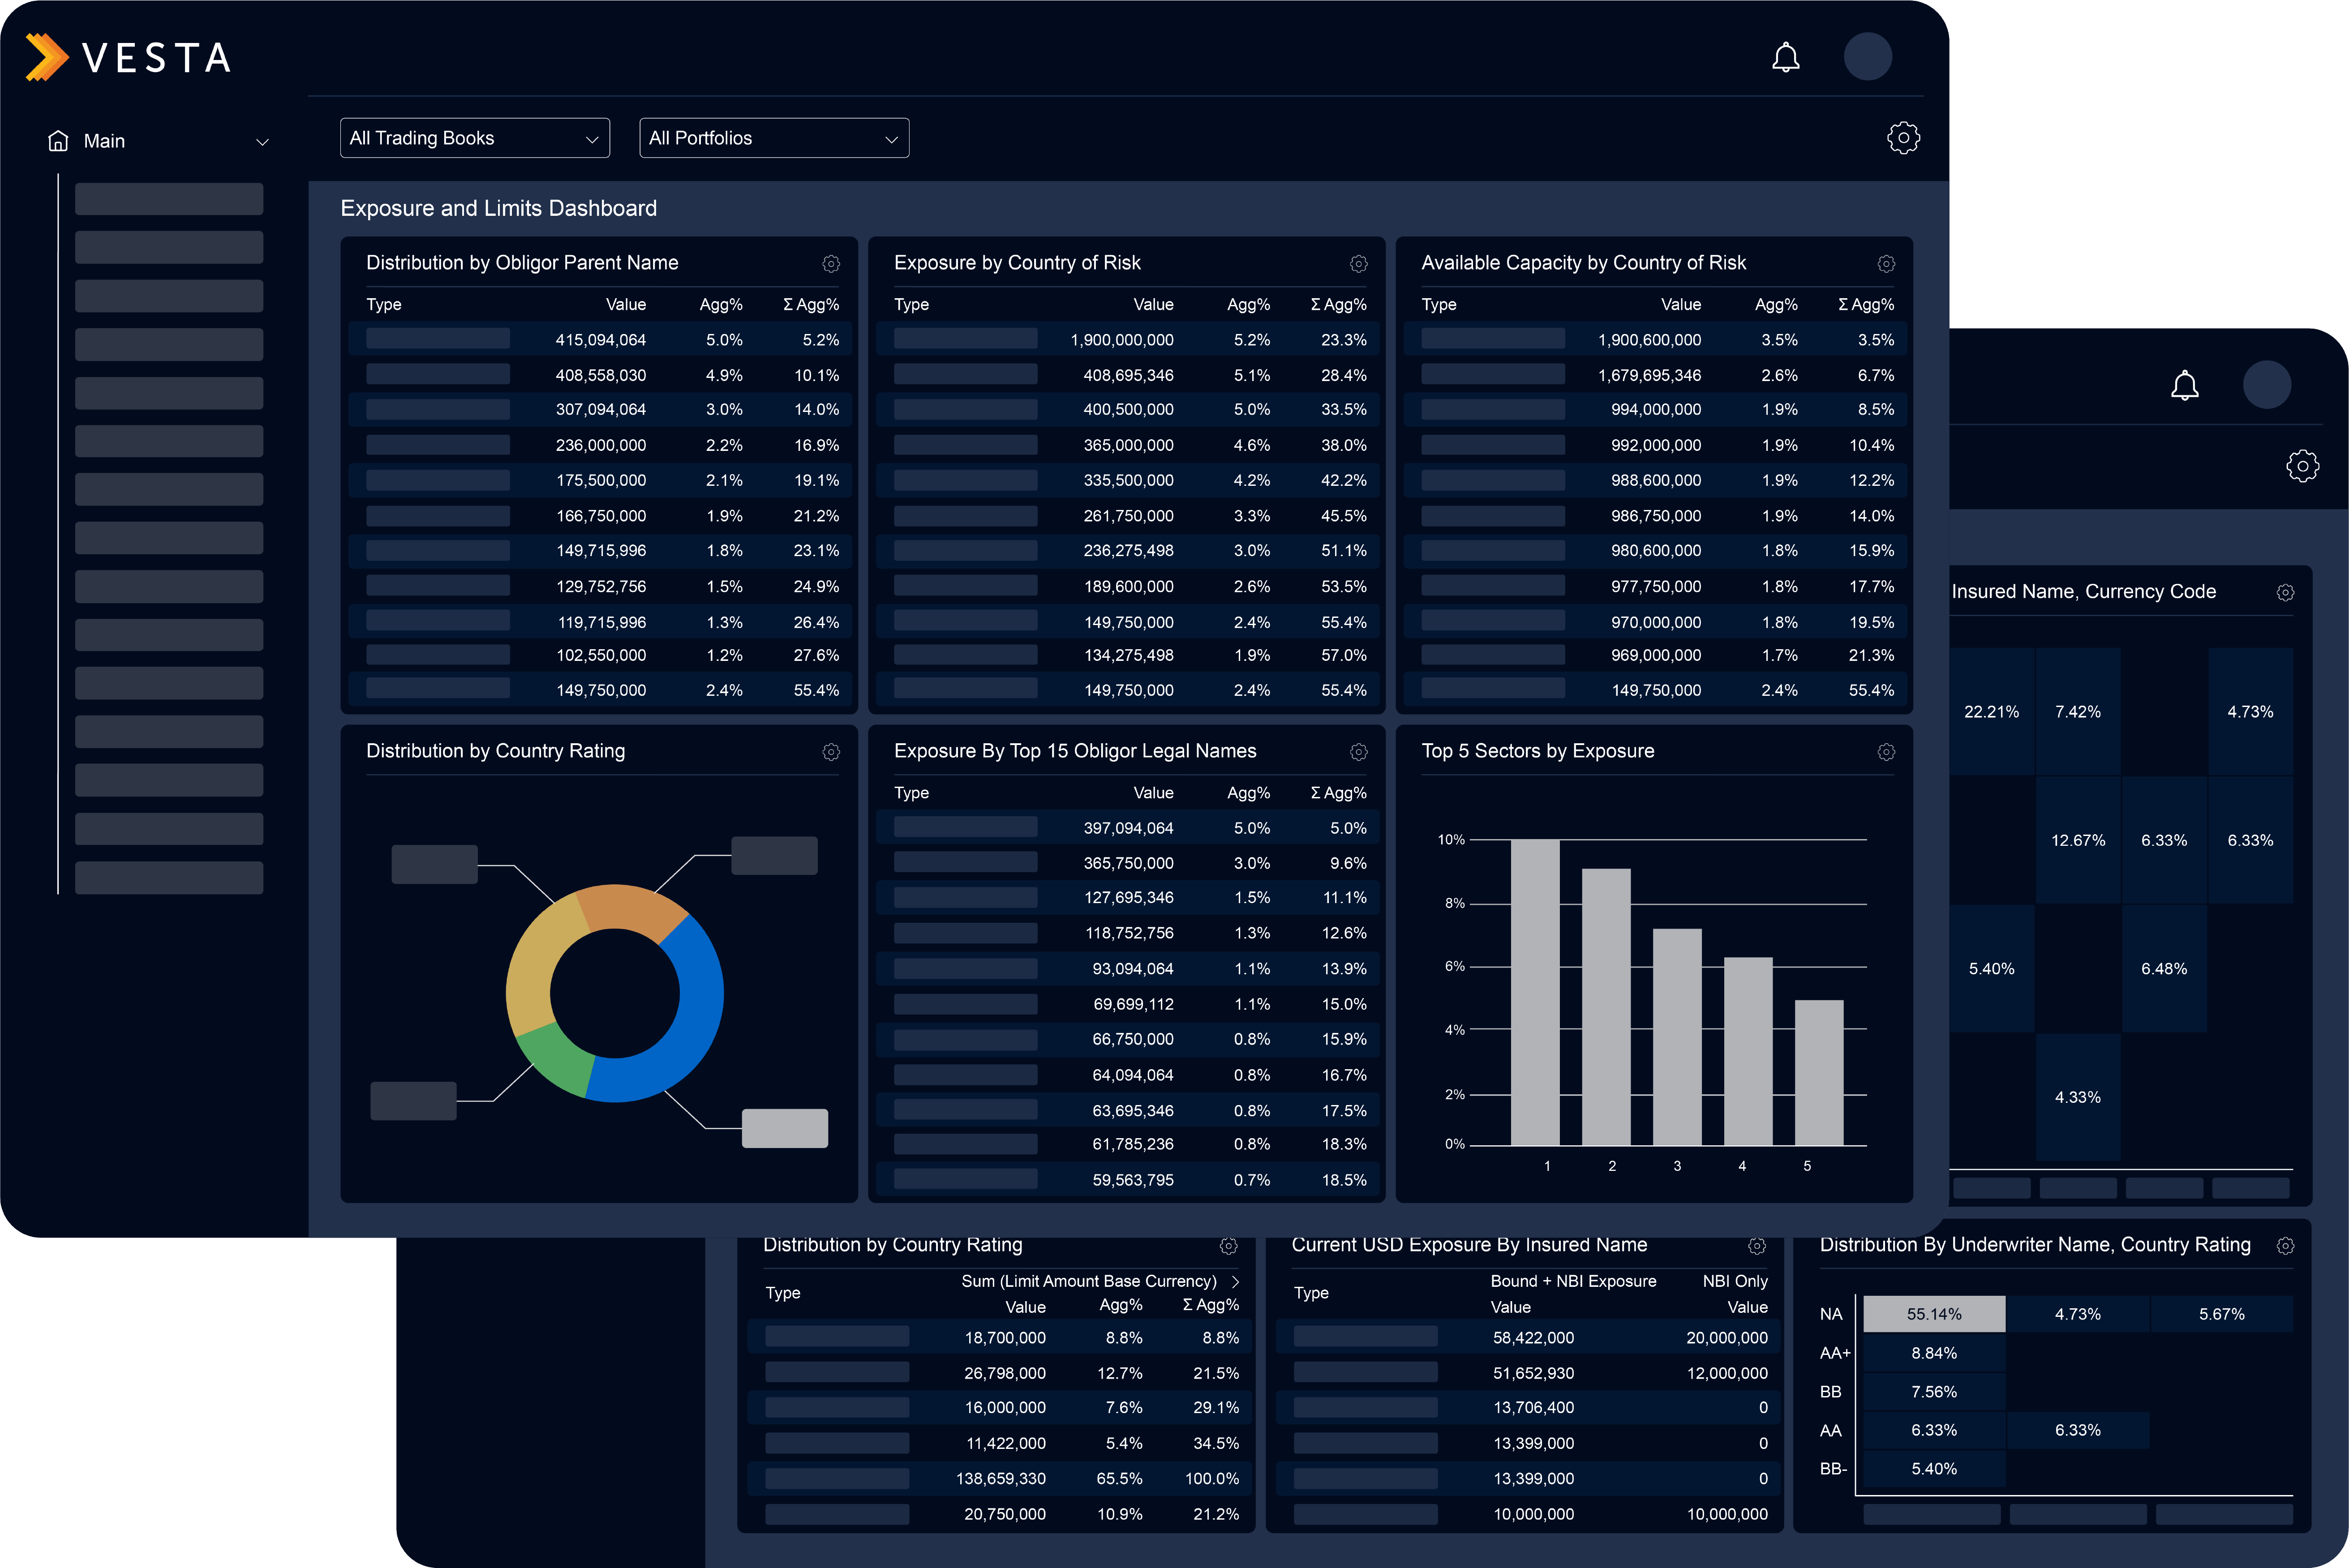This screenshot has height=1568, width=2349.
Task: Expand Sum (Limit Amount Base Currency) column chevron
Action: 1236,1282
